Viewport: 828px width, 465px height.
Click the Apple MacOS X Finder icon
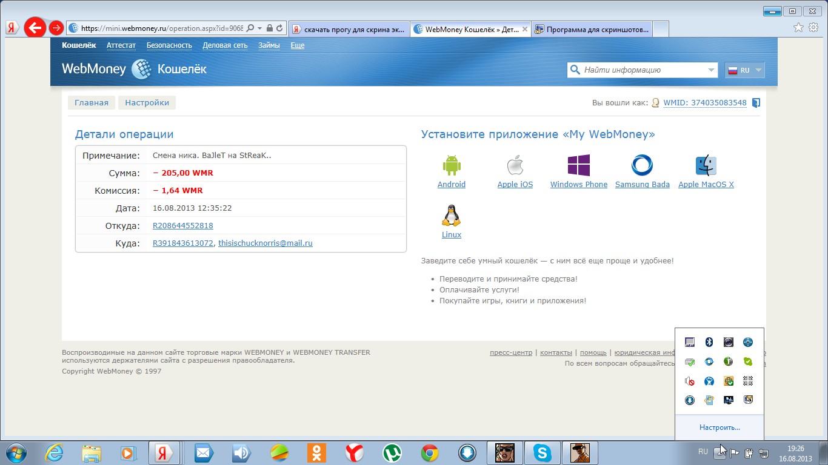coord(706,165)
